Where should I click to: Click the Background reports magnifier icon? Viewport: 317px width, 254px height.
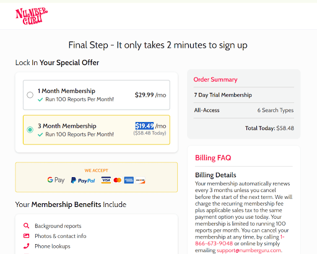(x=26, y=226)
